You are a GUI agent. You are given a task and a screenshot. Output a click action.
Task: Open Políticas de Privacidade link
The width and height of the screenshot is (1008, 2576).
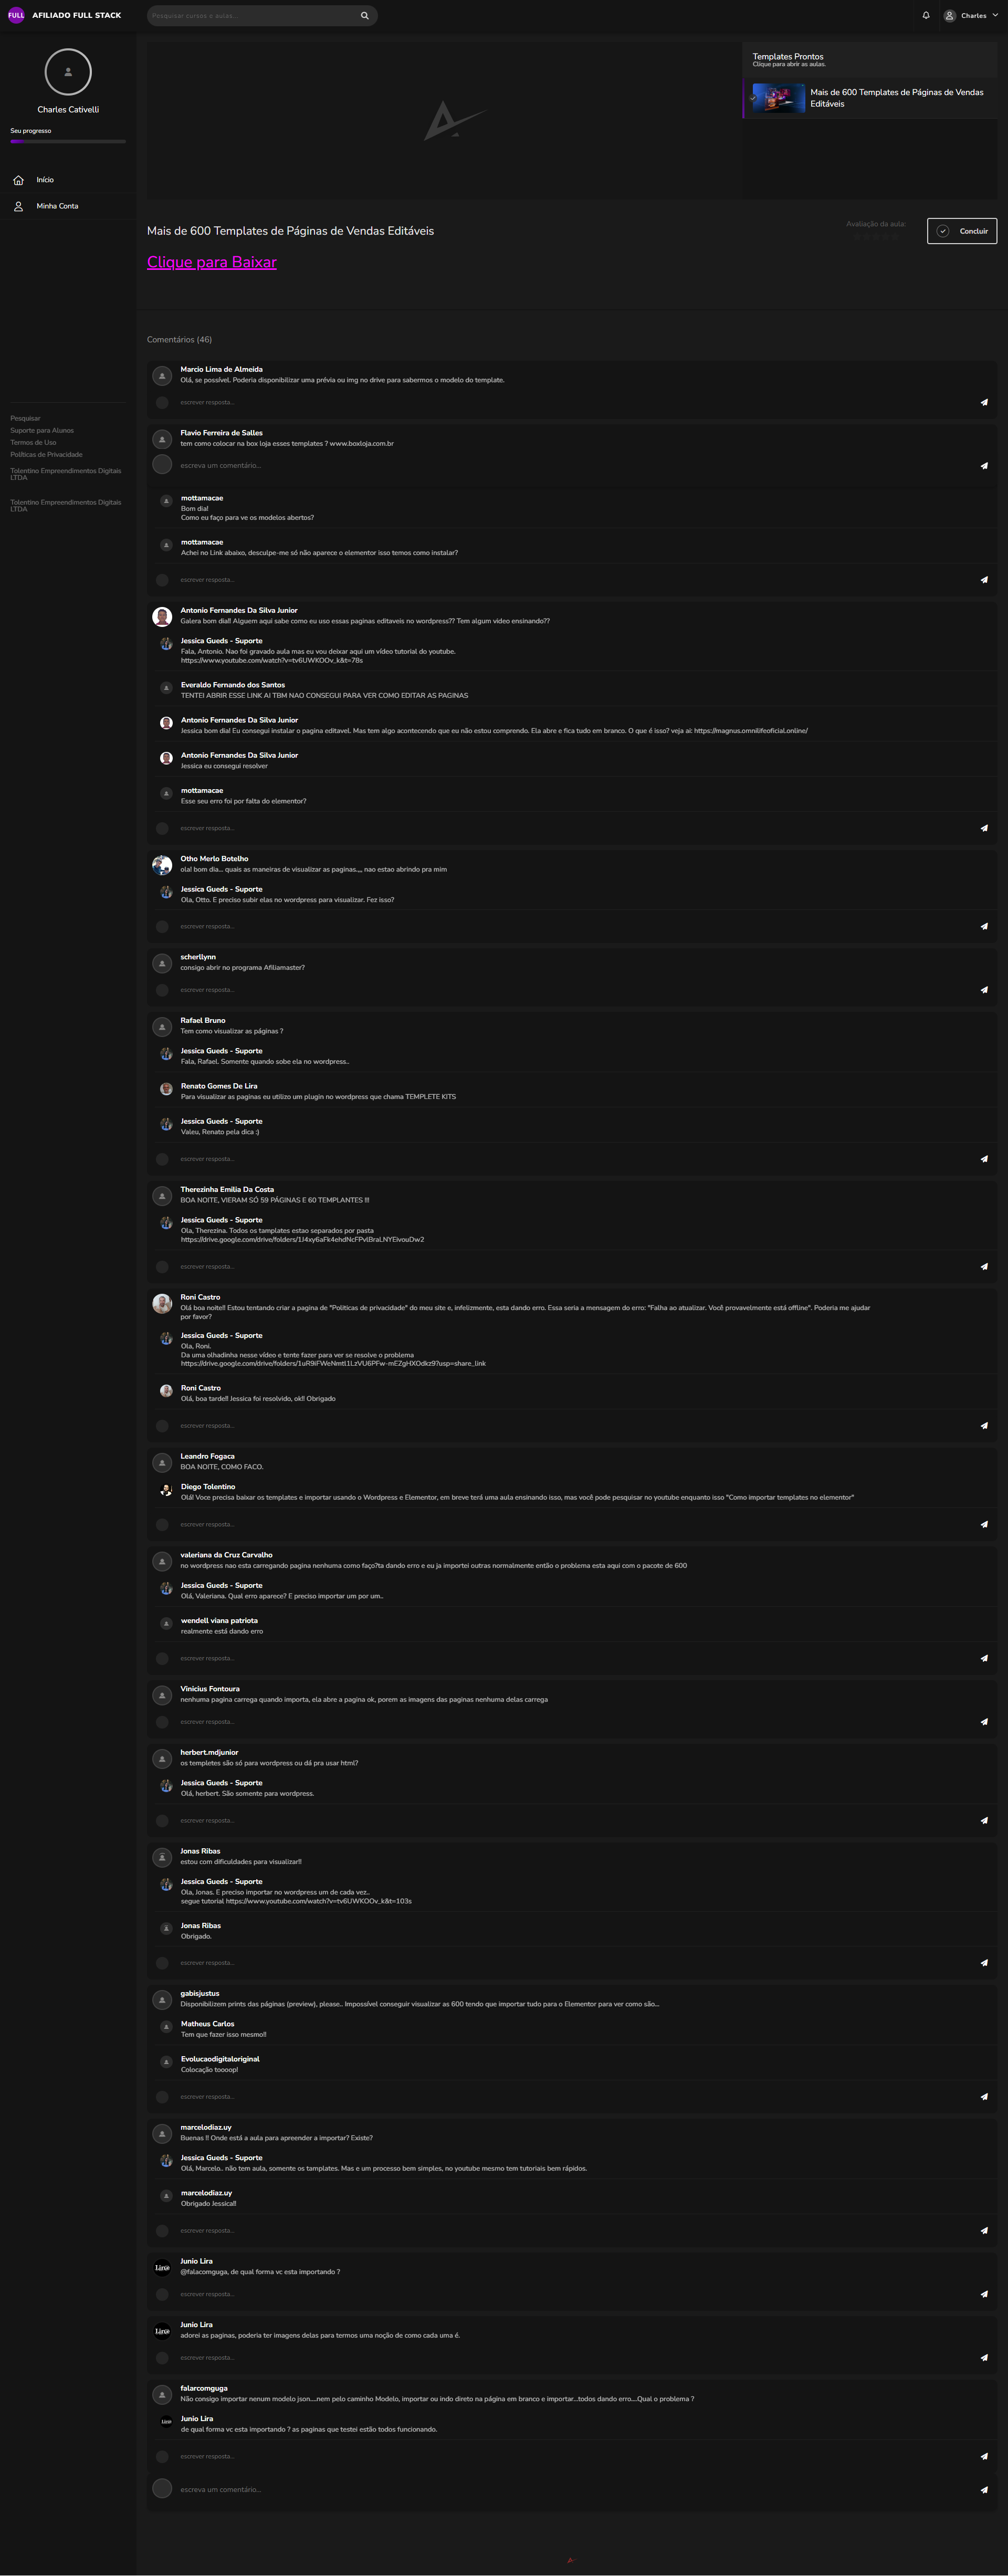point(46,455)
